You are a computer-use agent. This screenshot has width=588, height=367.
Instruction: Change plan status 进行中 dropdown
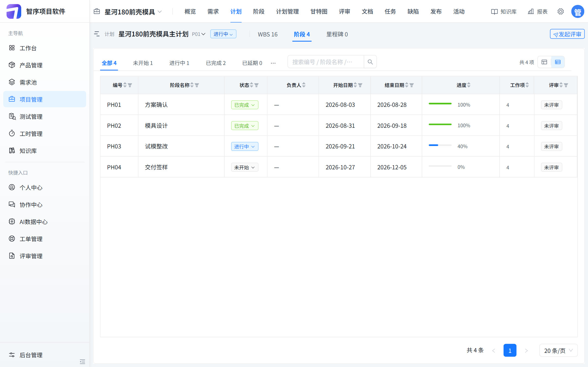[x=223, y=34]
